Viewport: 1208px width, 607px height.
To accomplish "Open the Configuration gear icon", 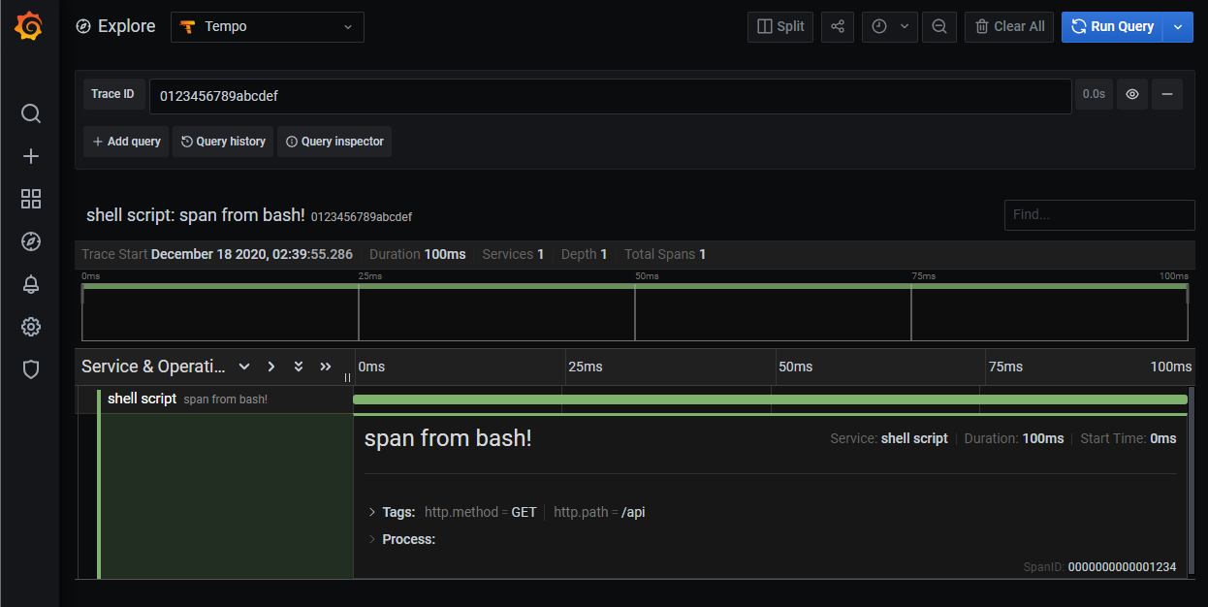I will 31,327.
